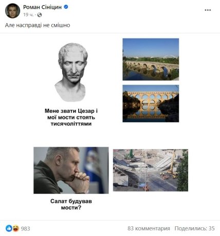Open the Поделились: 35 shares list
This screenshot has height=236, width=220.
pos(194,228)
